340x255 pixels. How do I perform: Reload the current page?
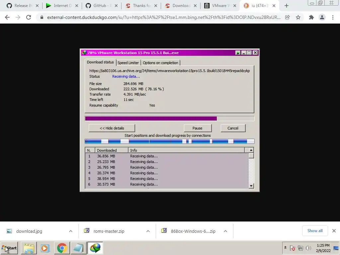click(29, 17)
